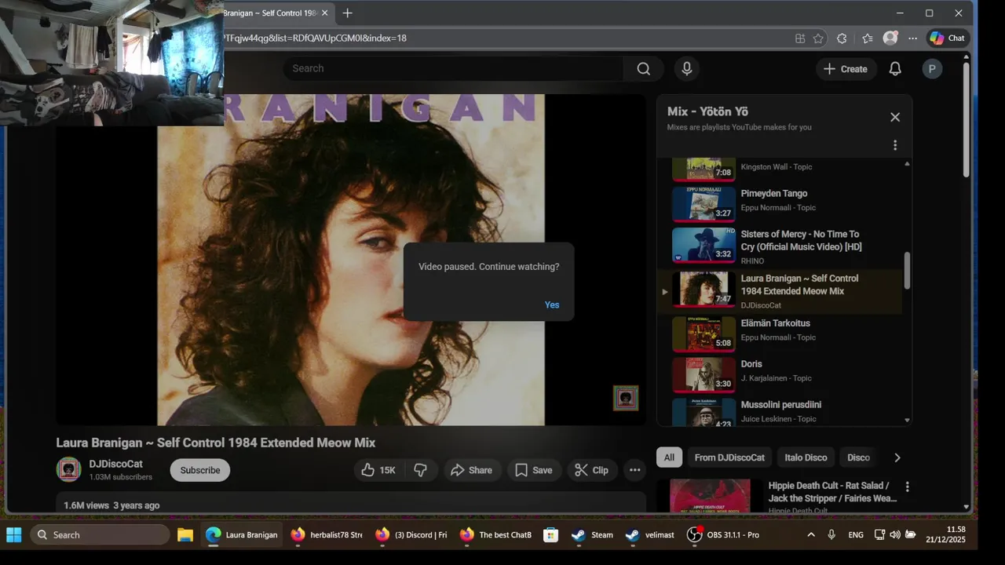Open File Explorer from taskbar
This screenshot has width=1005, height=565.
tap(185, 535)
